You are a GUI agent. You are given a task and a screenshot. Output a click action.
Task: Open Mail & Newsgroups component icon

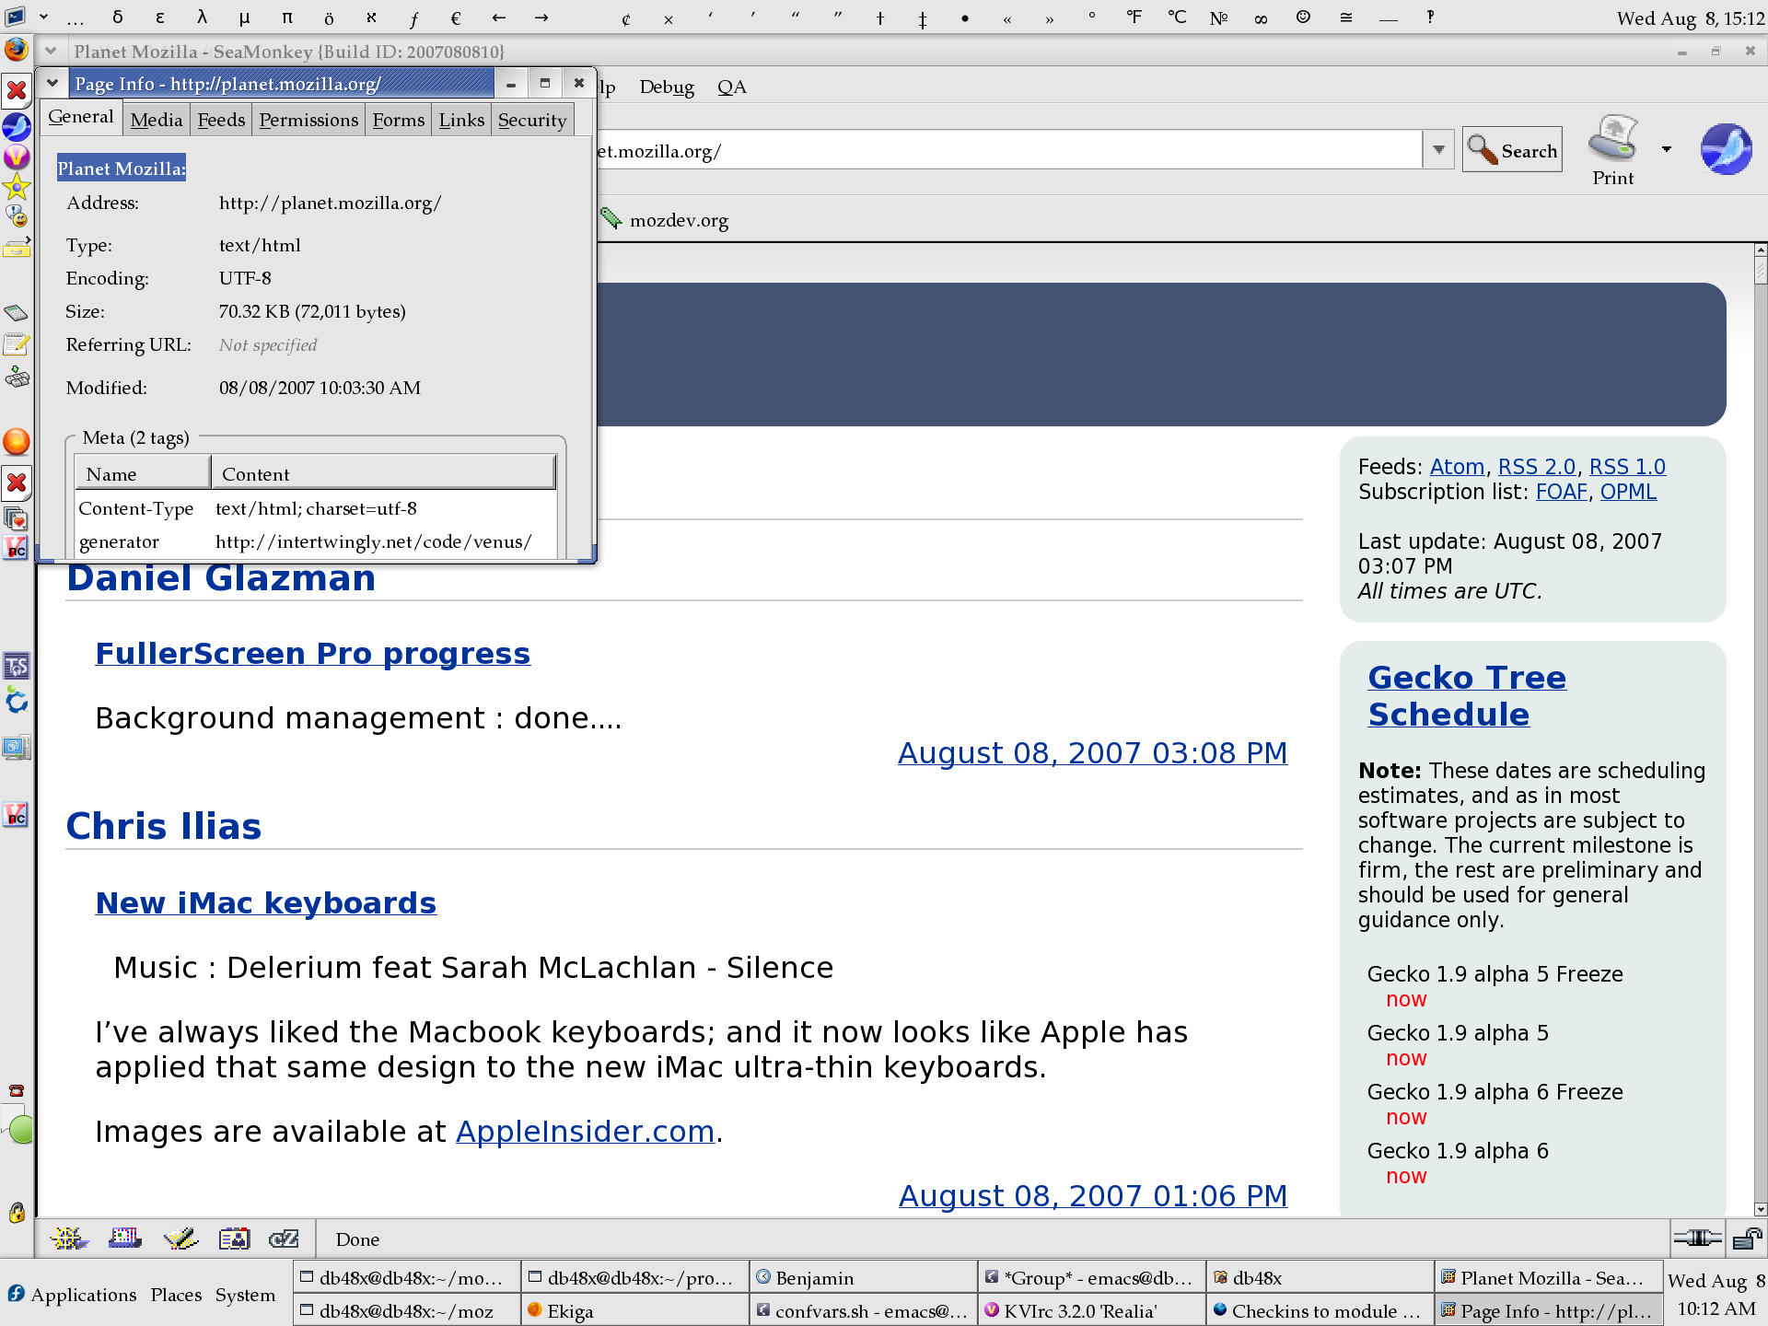coord(125,1239)
